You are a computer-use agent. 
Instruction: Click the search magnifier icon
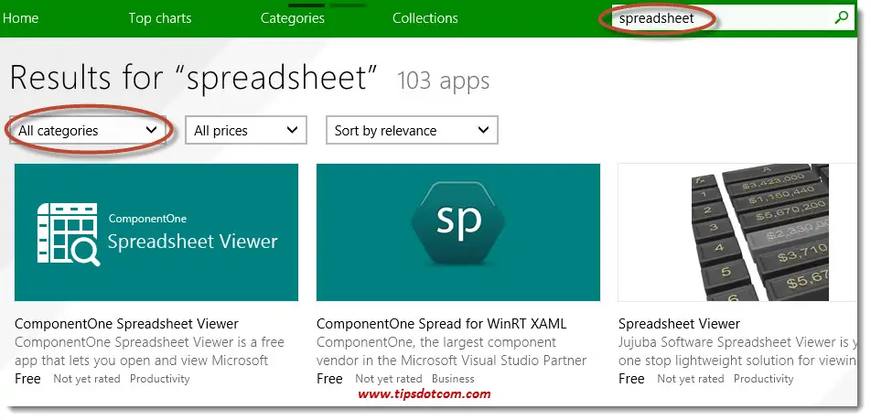coord(841,17)
